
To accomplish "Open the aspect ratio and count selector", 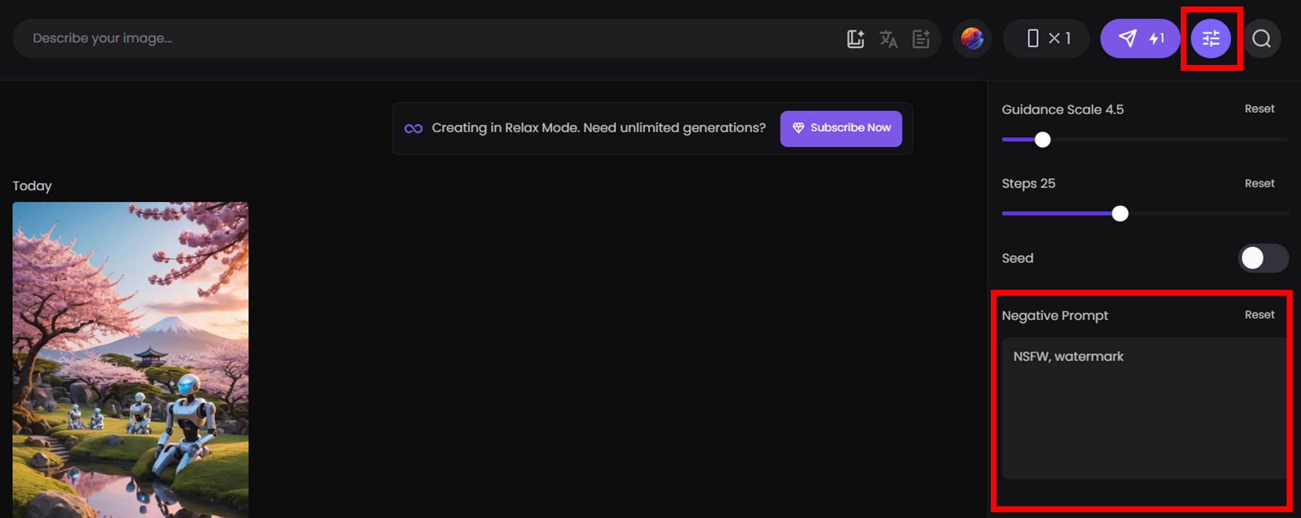I will pos(1047,38).
